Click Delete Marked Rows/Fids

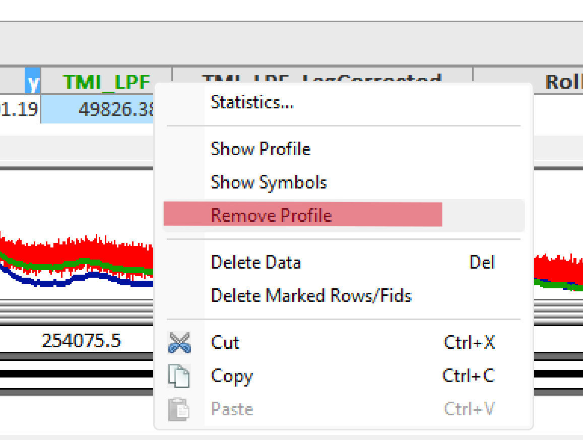tap(310, 295)
